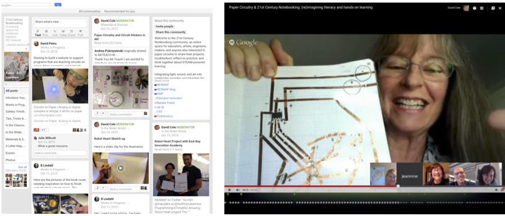505x216 pixels.
Task: Switch to the All communities tab
Action: 90,11
